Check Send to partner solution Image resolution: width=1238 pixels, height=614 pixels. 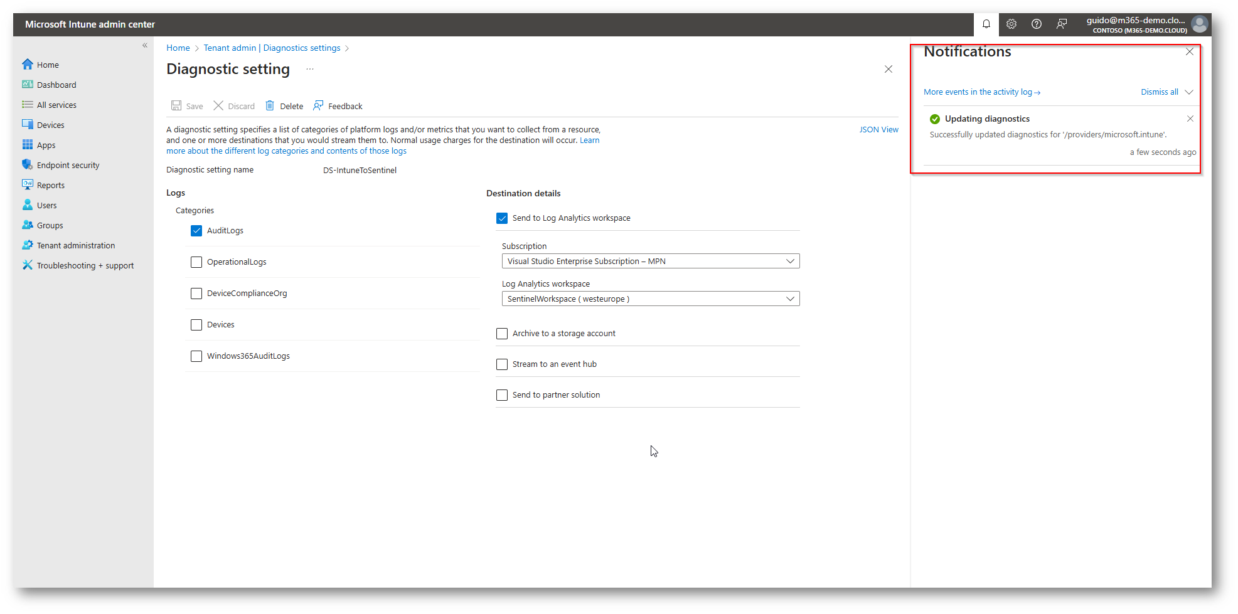click(x=502, y=394)
